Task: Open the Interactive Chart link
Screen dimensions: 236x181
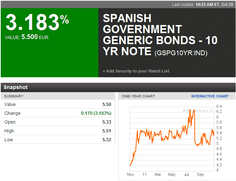Action: (x=210, y=96)
